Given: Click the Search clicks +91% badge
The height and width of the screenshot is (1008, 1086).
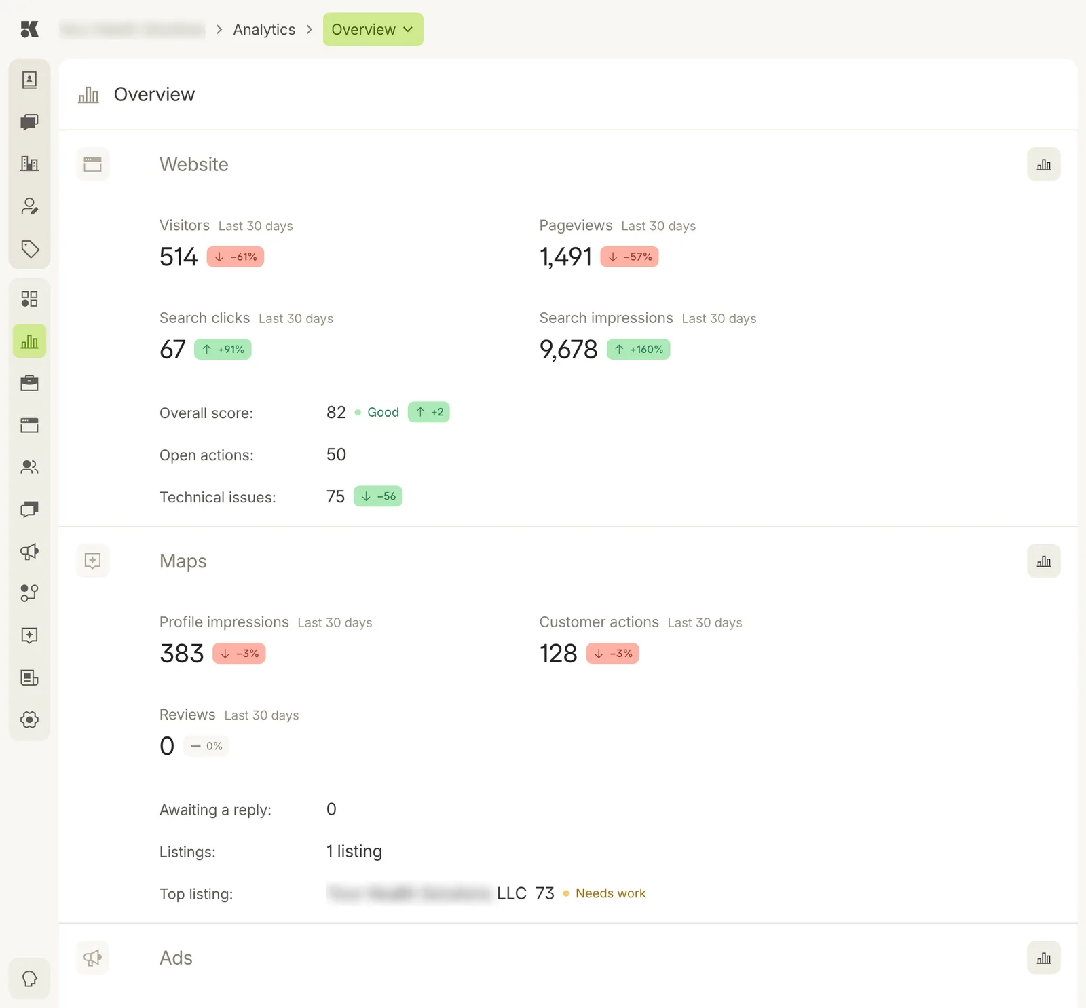Looking at the screenshot, I should pyautogui.click(x=223, y=350).
